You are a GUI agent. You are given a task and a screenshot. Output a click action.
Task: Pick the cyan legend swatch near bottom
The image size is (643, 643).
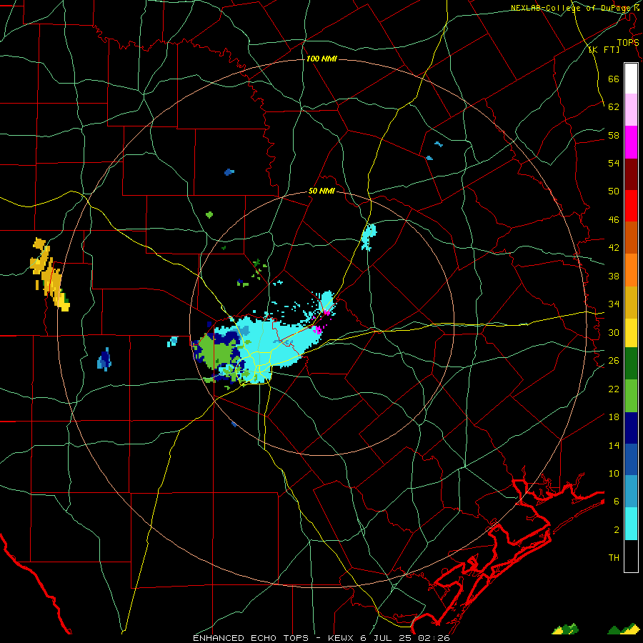(631, 524)
